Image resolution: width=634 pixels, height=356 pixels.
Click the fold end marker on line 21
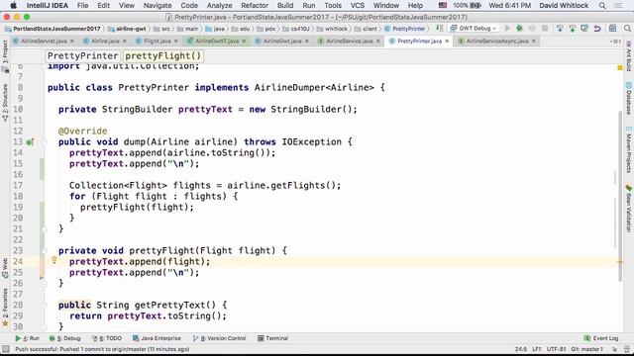(x=44, y=228)
